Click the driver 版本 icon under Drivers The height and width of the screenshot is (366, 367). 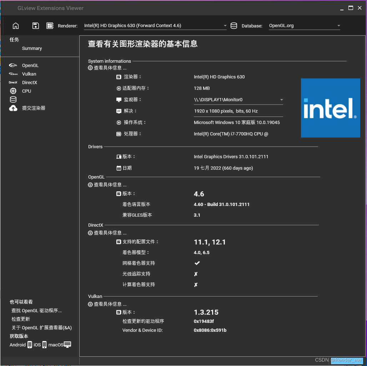119,156
